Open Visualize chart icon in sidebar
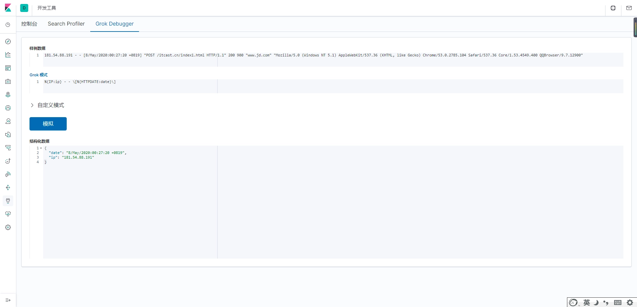The width and height of the screenshot is (637, 307). [x=8, y=55]
